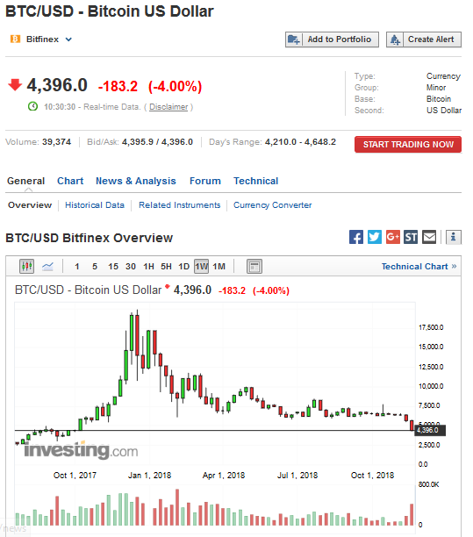
Task: Click the 17,500.0 price axis label
Action: point(431,327)
